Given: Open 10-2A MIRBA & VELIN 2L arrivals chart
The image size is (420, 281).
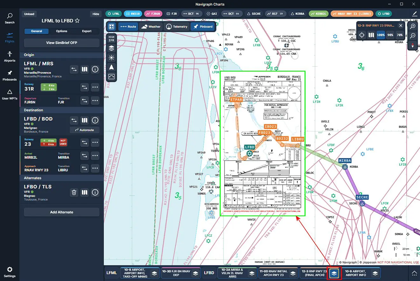Looking at the screenshot, I should pyautogui.click(x=232, y=273).
